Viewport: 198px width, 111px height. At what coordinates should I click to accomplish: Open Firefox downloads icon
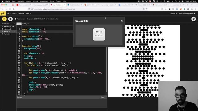166,9
